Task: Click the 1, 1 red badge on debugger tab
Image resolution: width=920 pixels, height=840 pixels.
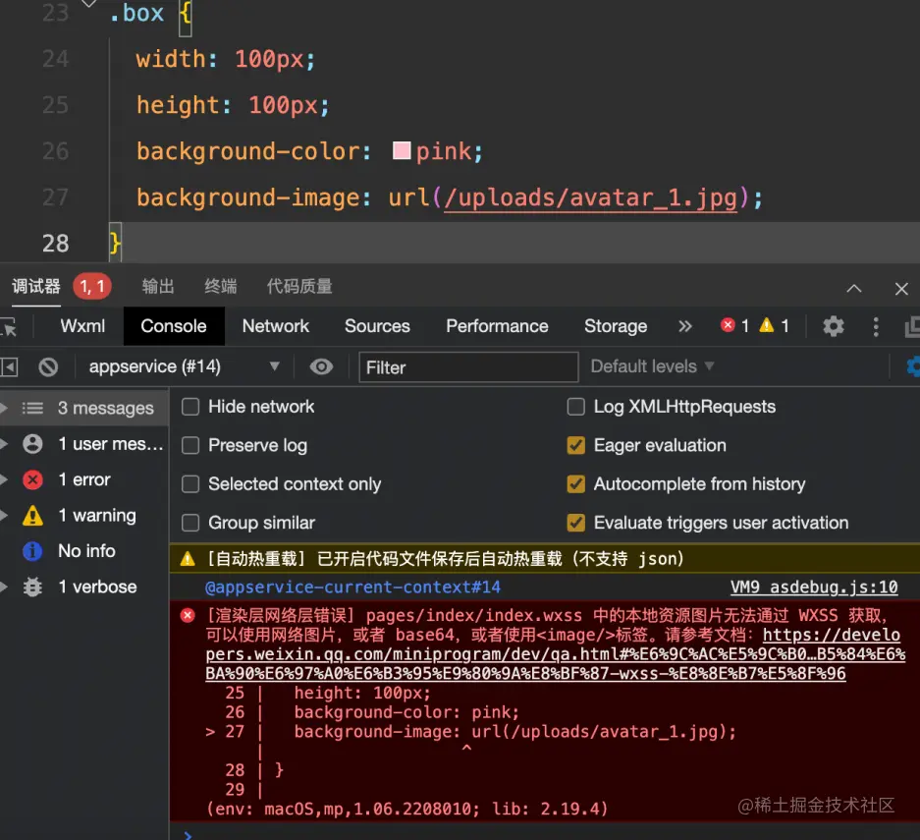Action: [92, 287]
